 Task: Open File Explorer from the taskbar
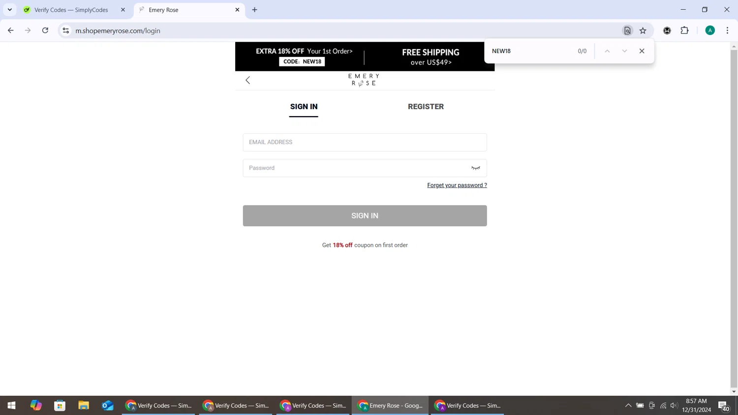pyautogui.click(x=84, y=406)
